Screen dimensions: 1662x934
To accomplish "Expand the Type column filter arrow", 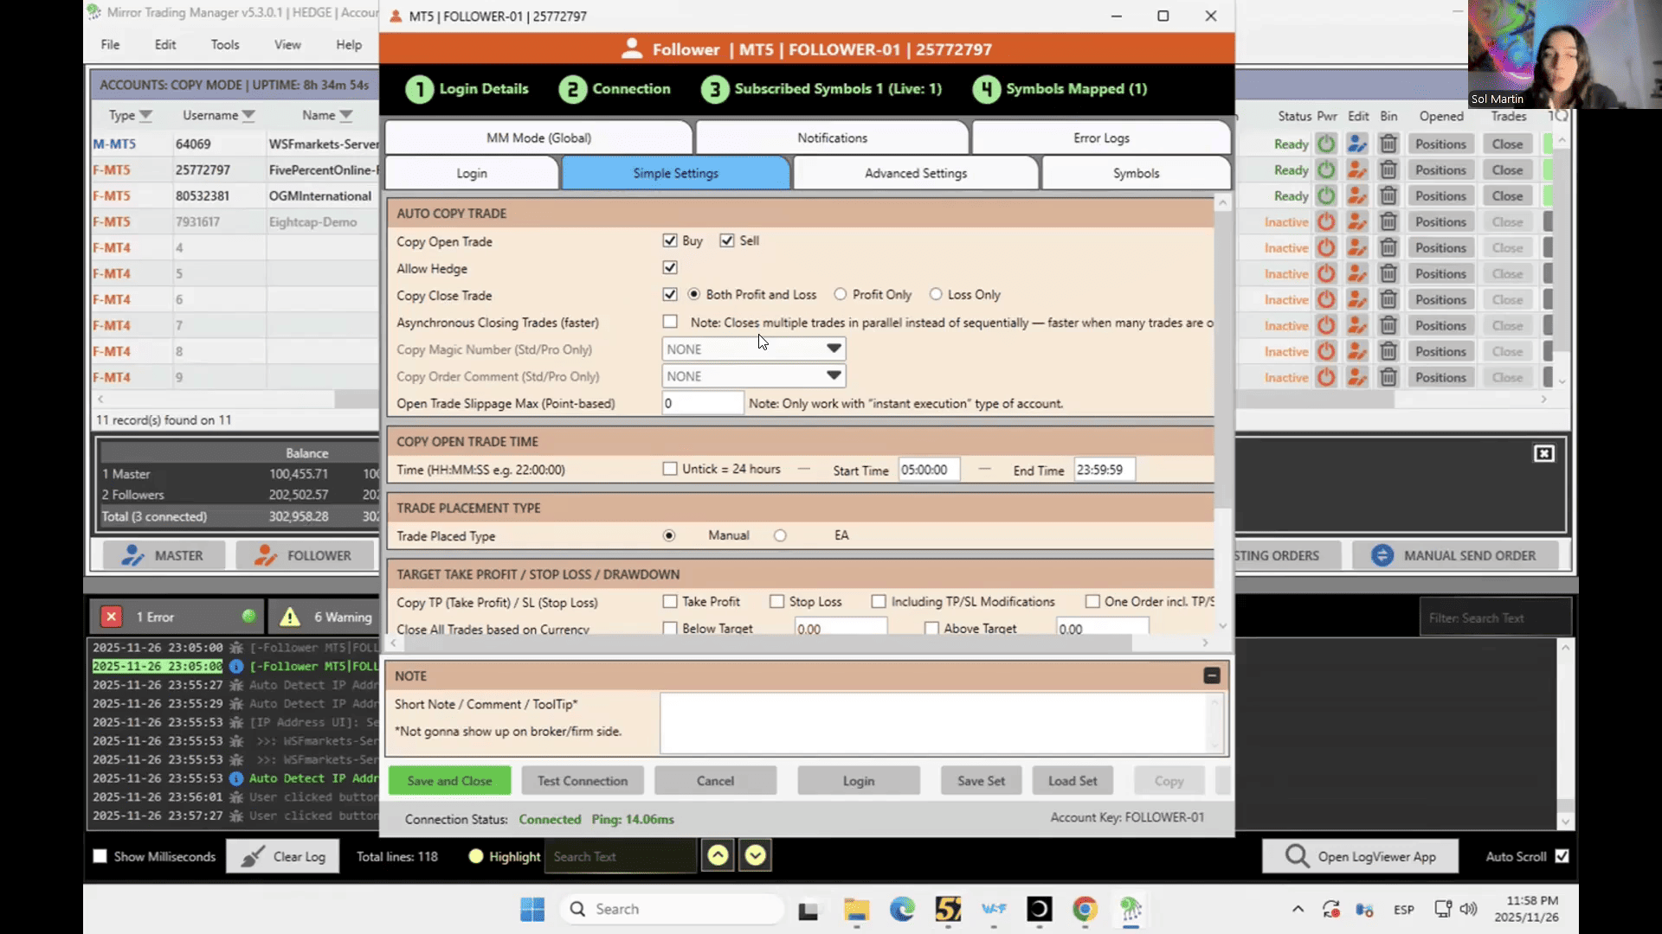I will pos(146,116).
